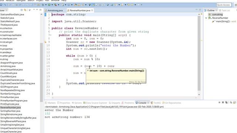Click Remove All Terminated Launches in the Console

coord(226,102)
